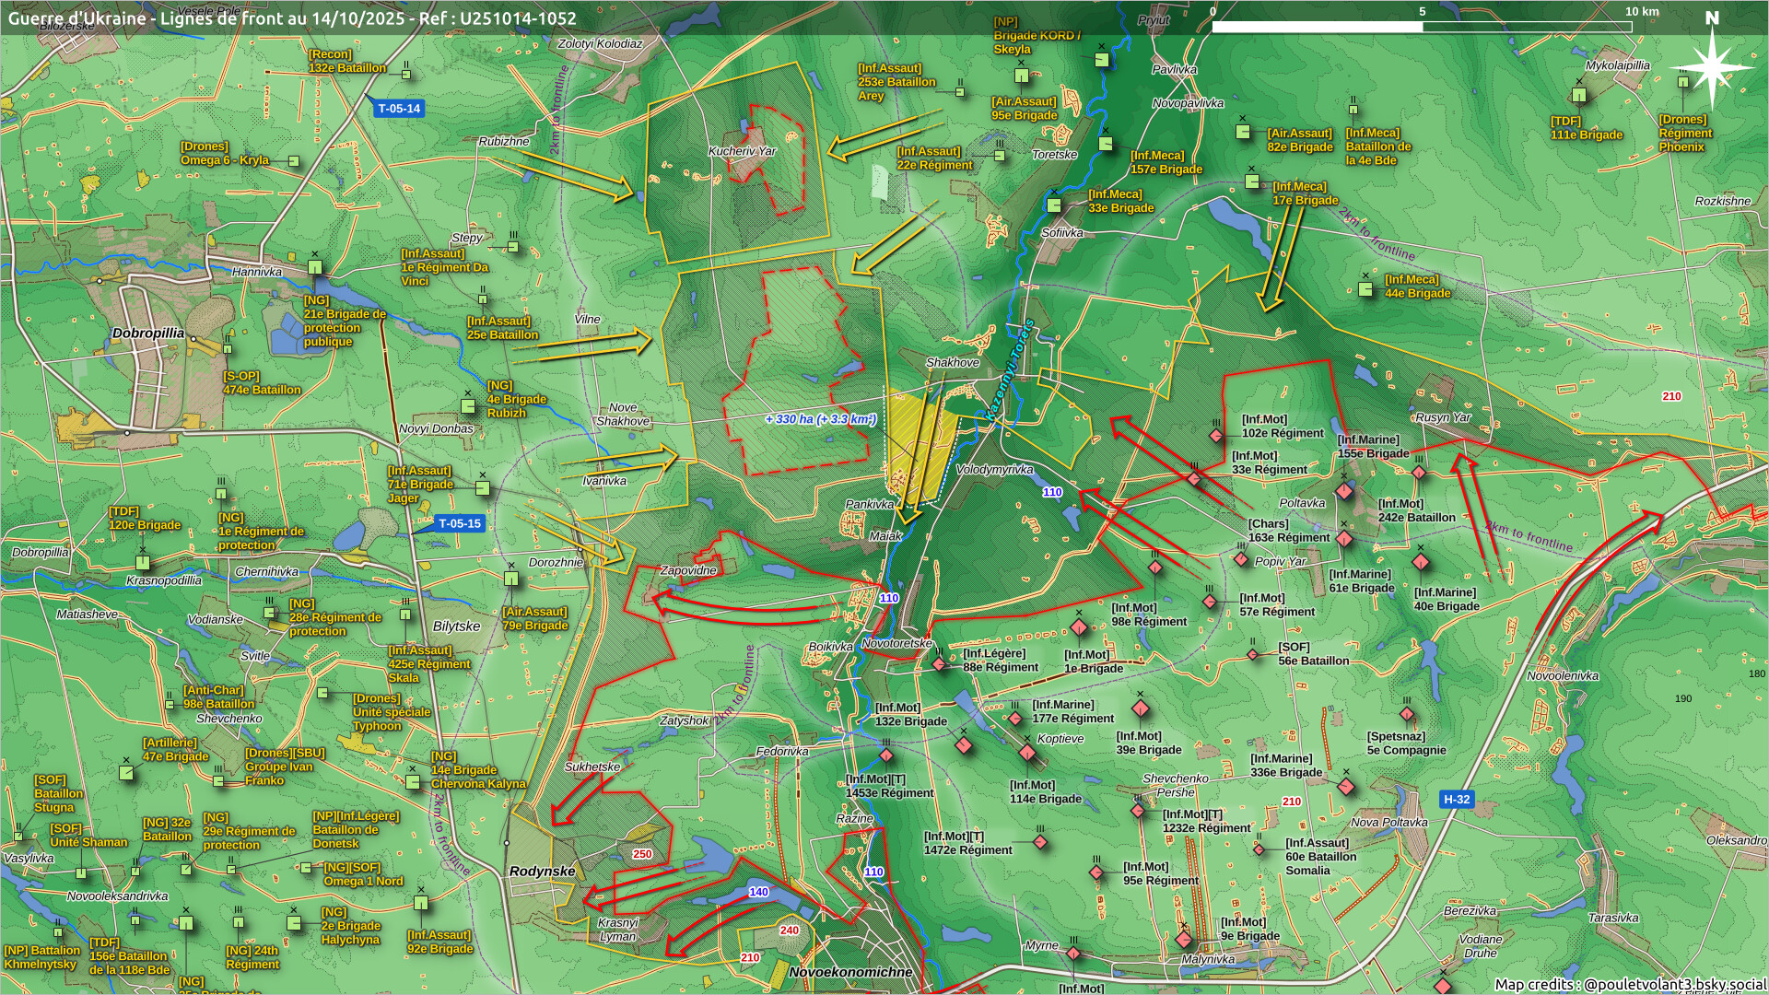Select the 102e Régiment red diamond marker

1216,436
